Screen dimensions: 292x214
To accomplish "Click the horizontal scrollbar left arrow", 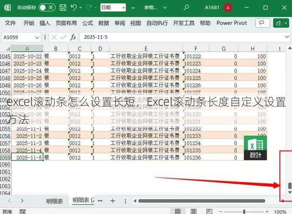I will pyautogui.click(x=135, y=201).
